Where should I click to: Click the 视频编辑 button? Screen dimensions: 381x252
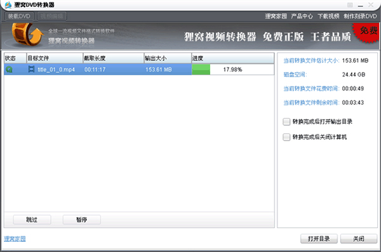point(52,17)
